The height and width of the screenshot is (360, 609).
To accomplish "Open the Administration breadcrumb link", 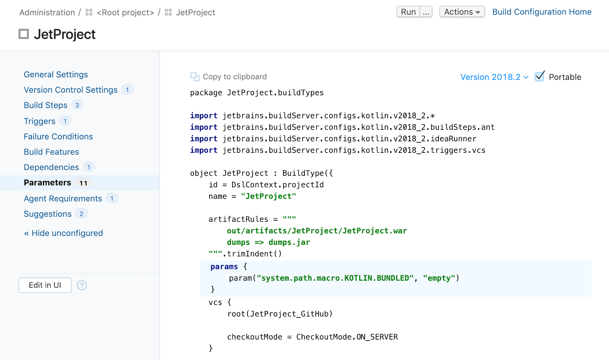I will point(47,12).
